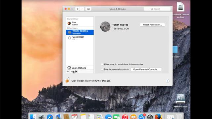Select the ime Admin user
Image resolution: width=212 pixels, height=119 pixels.
pyautogui.click(x=79, y=23)
